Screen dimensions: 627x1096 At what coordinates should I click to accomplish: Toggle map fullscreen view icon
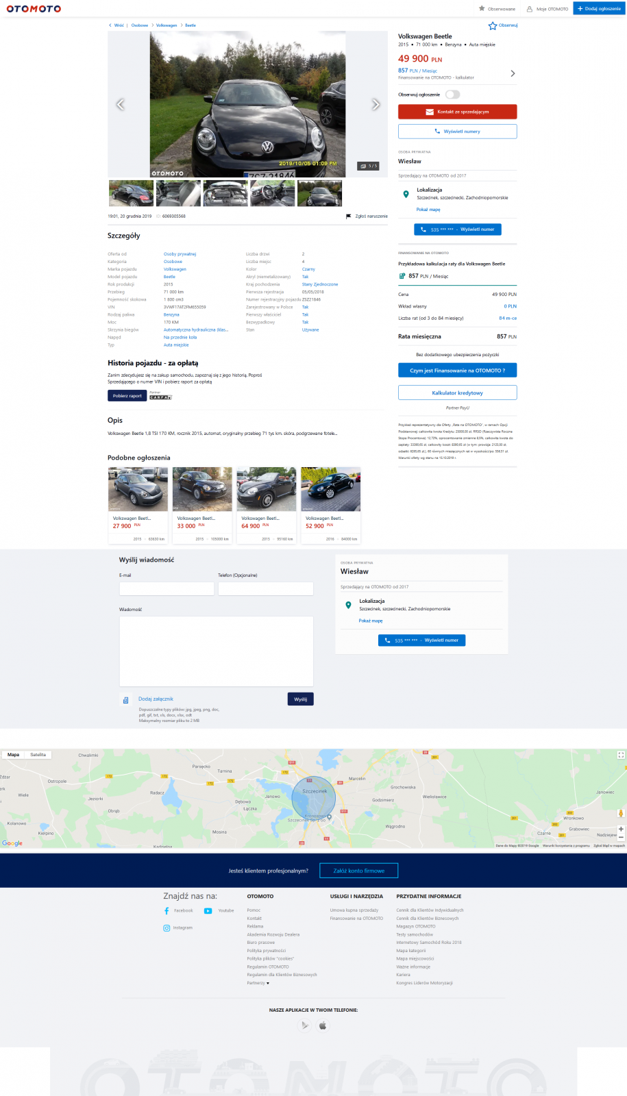621,755
